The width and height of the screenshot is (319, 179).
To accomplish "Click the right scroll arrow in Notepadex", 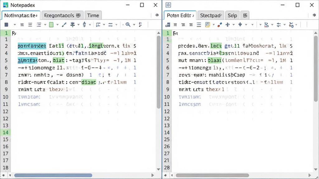I will click(153, 175).
